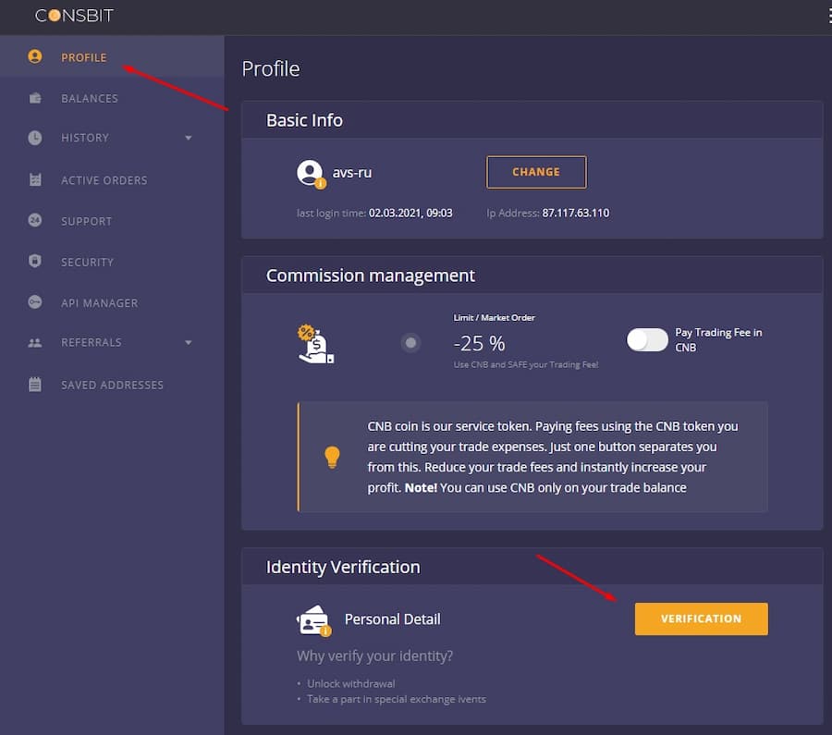The image size is (832, 735).
Task: Click "Take a part in special exchange ivents"
Action: pos(397,699)
